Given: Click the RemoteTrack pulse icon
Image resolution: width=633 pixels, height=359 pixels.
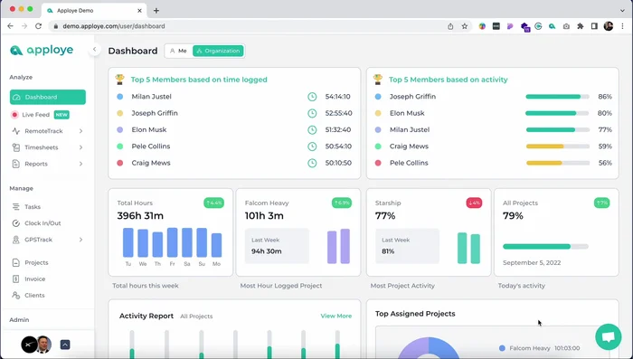Looking at the screenshot, I should click(15, 131).
